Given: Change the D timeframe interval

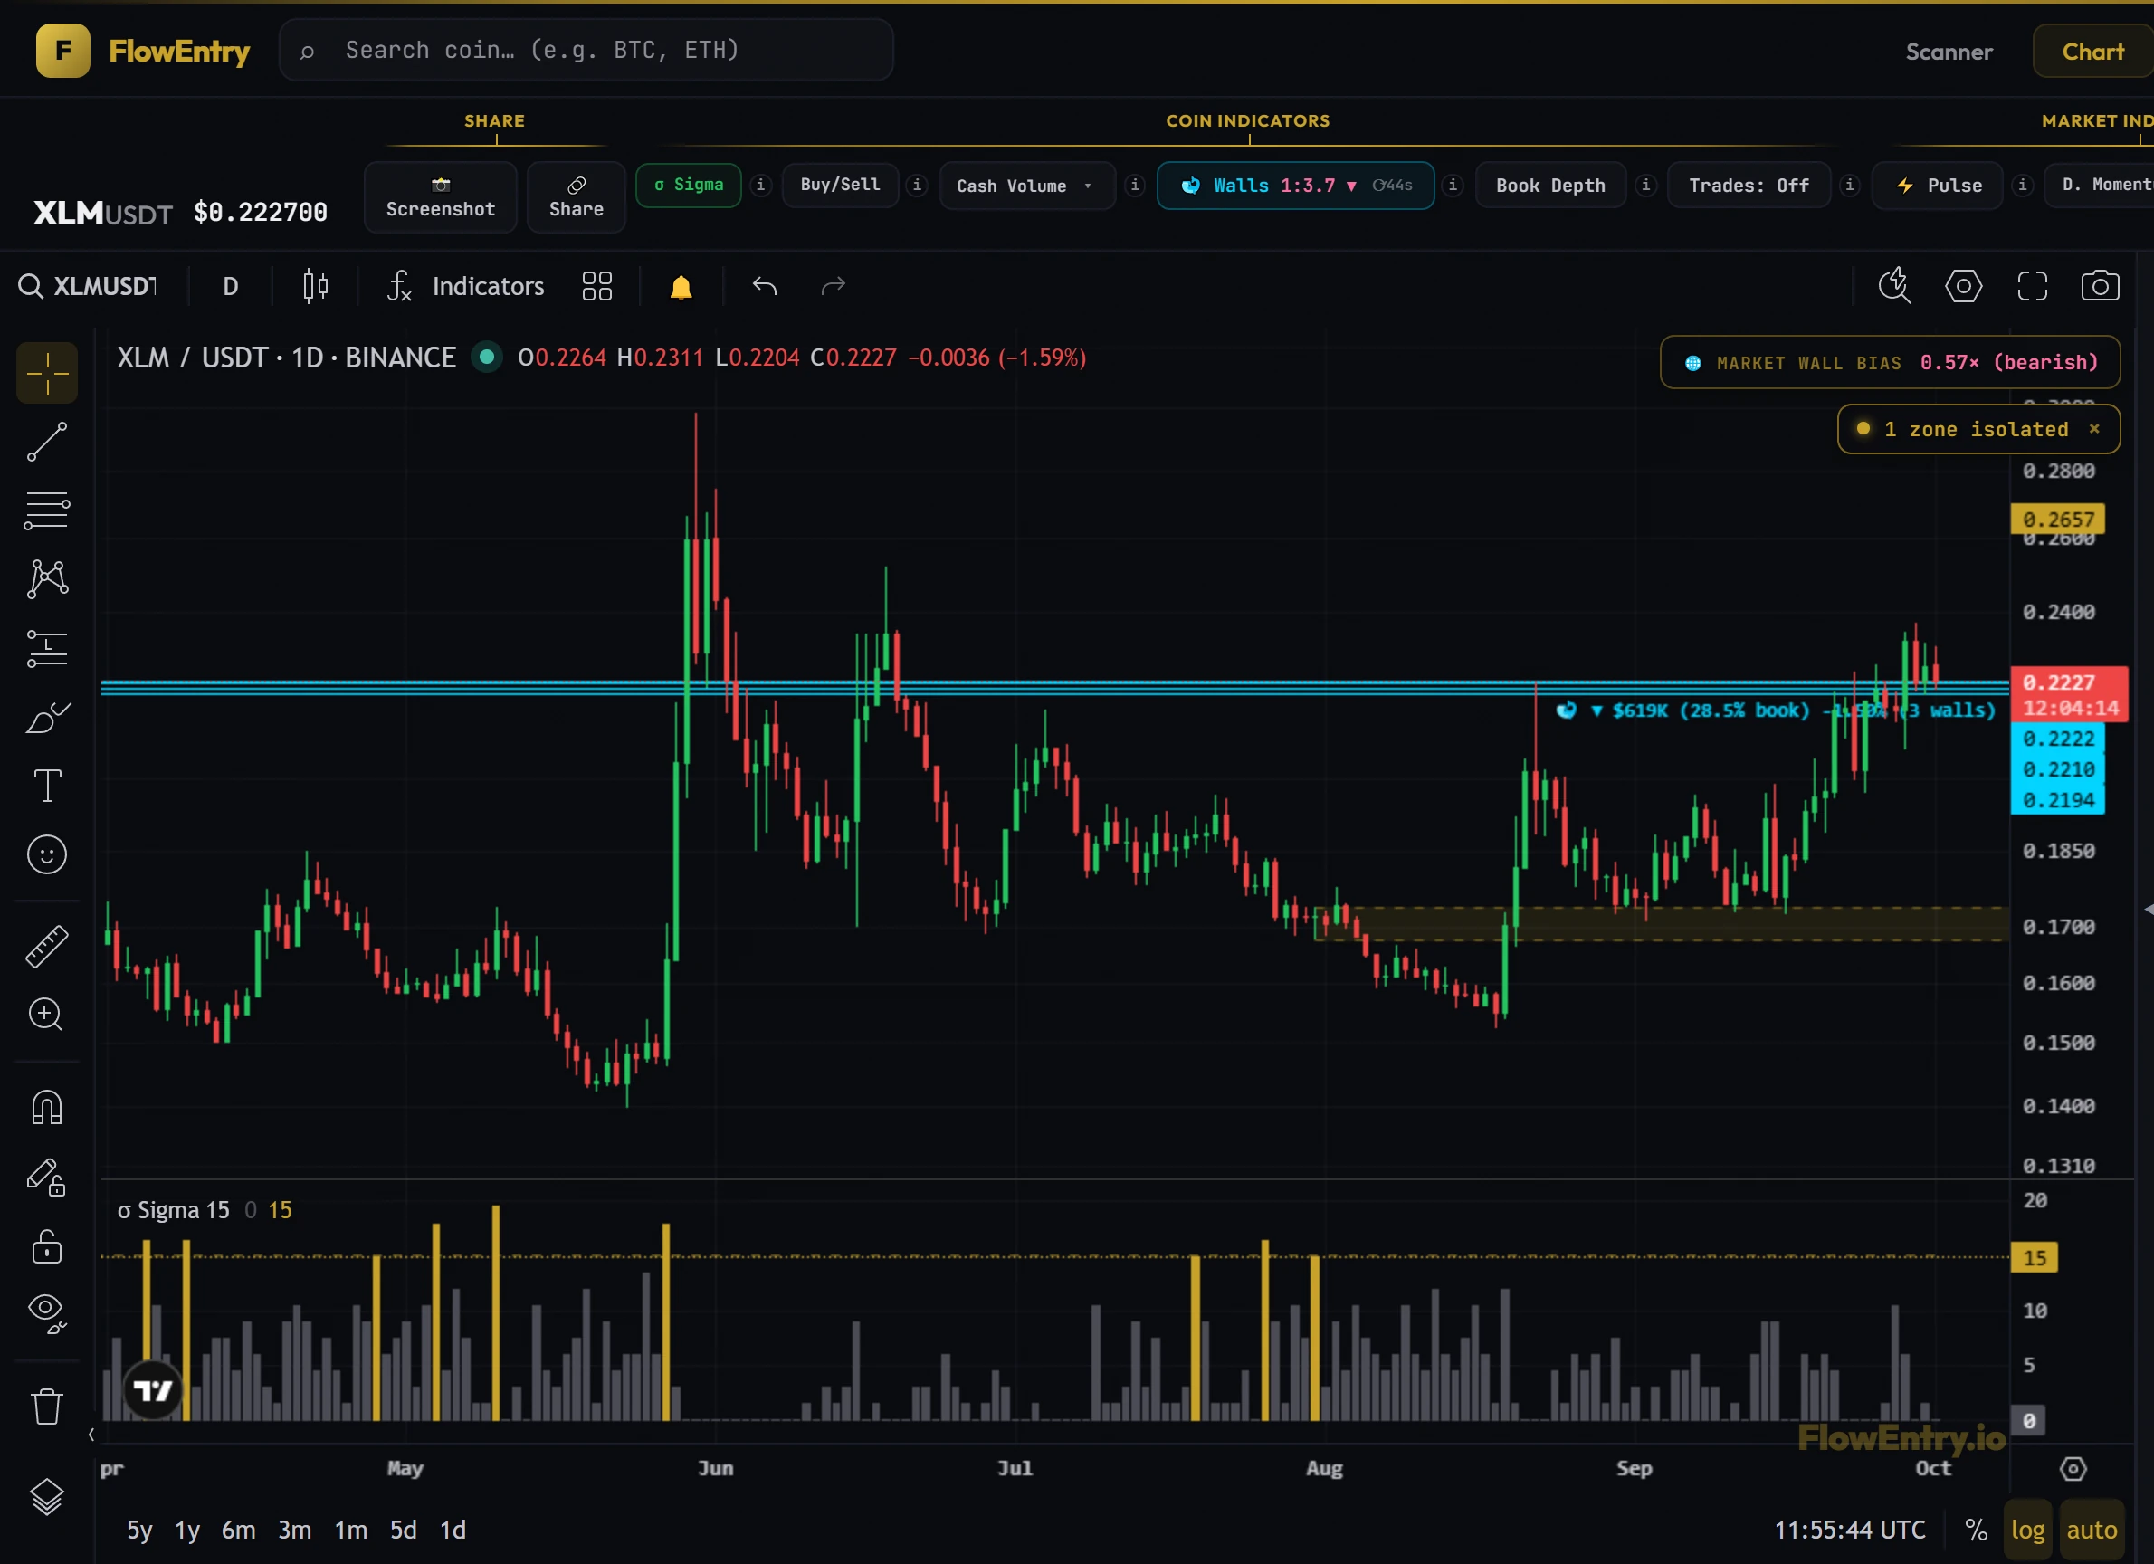Looking at the screenshot, I should click(x=230, y=286).
